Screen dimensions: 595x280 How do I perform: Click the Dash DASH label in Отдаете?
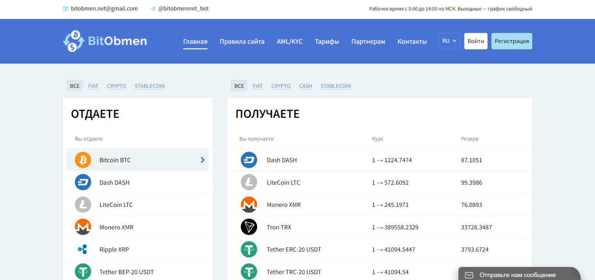pyautogui.click(x=114, y=183)
